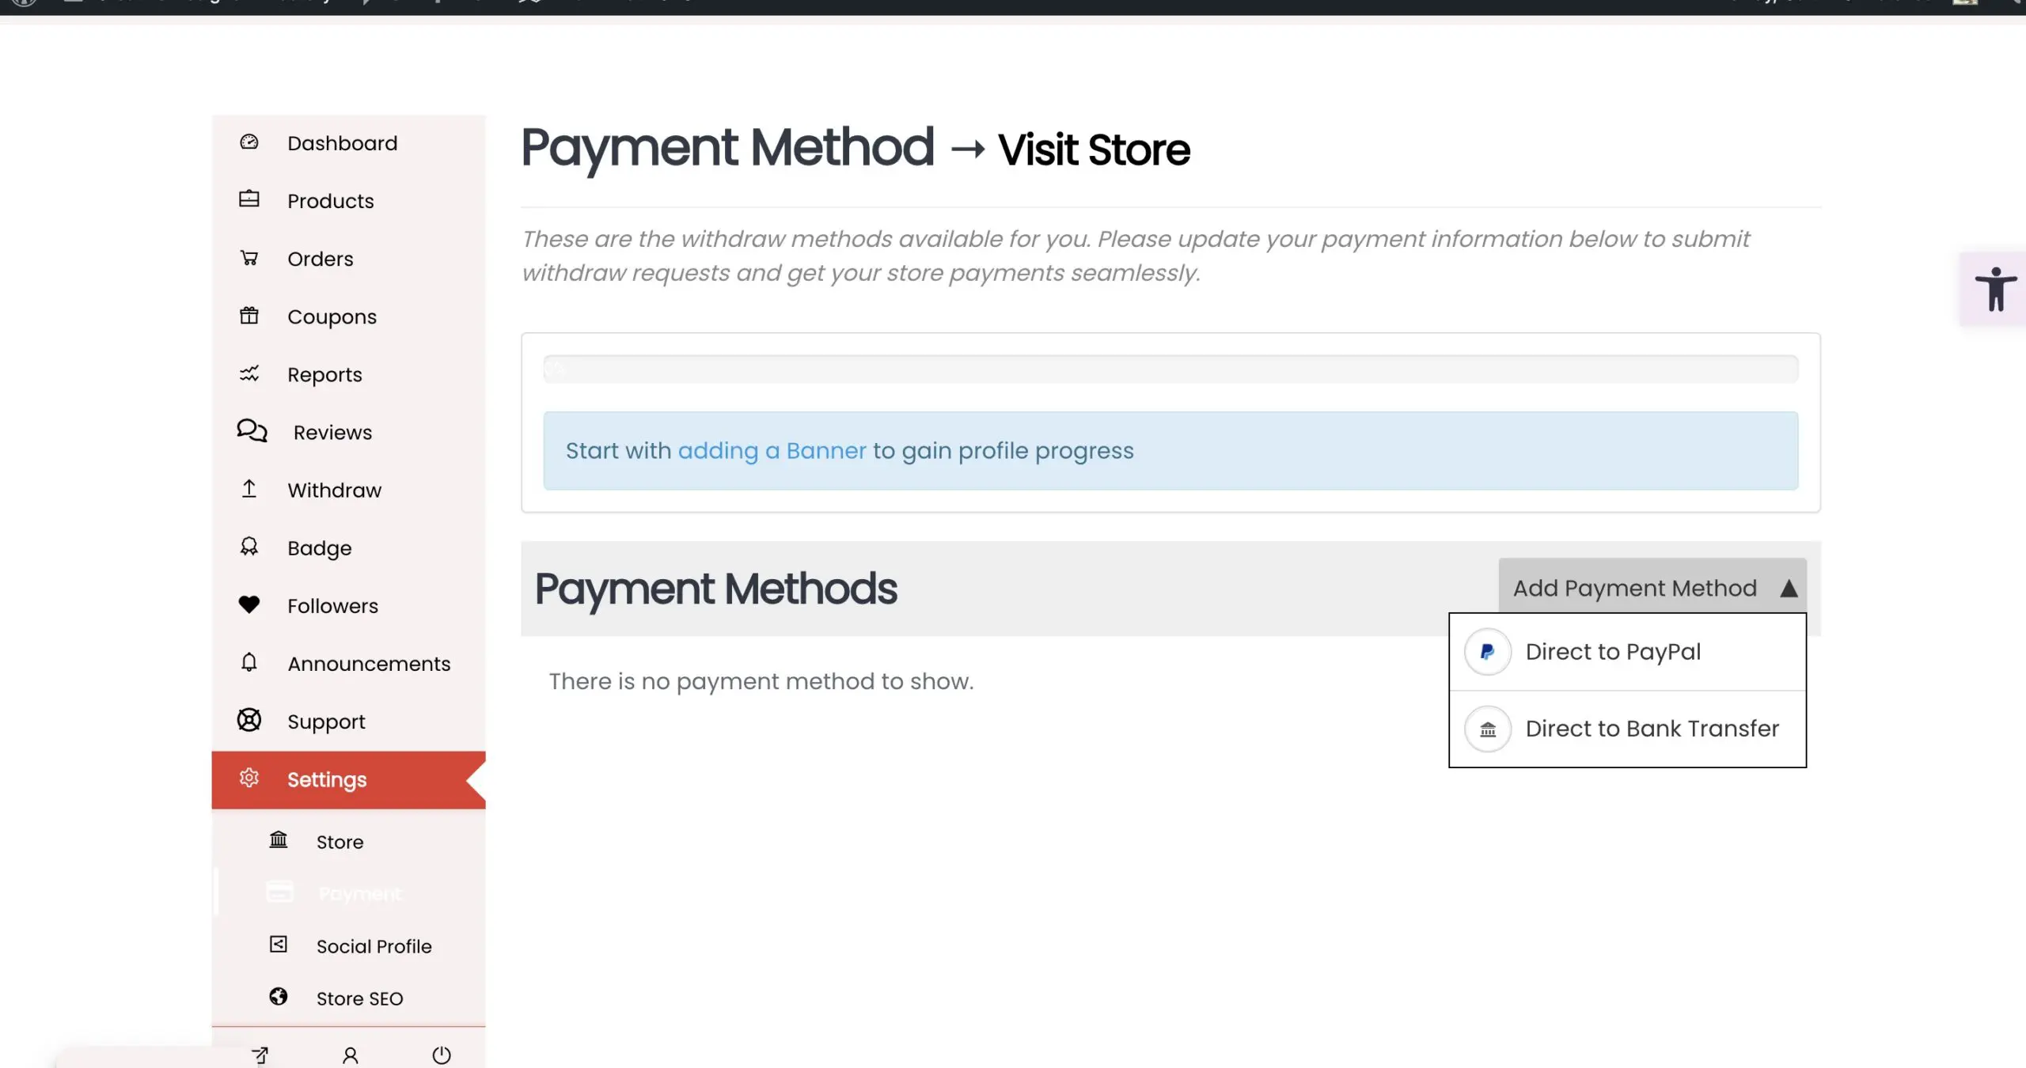Screen dimensions: 2026x1068
Task: Open Settings in the sidebar
Action: pyautogui.click(x=326, y=780)
